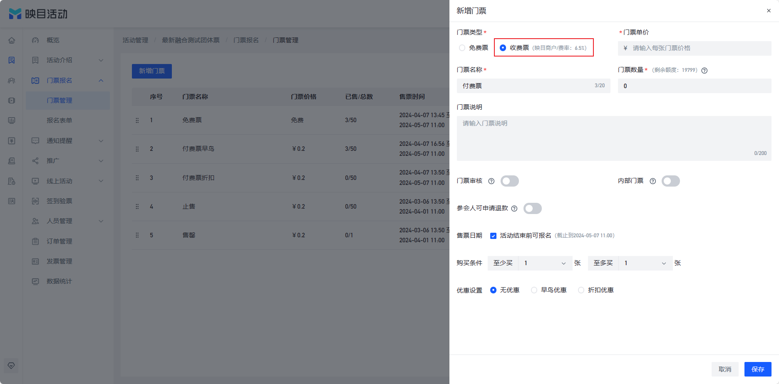Open 订单管理 menu label
Image resolution: width=779 pixels, height=384 pixels.
[60, 241]
